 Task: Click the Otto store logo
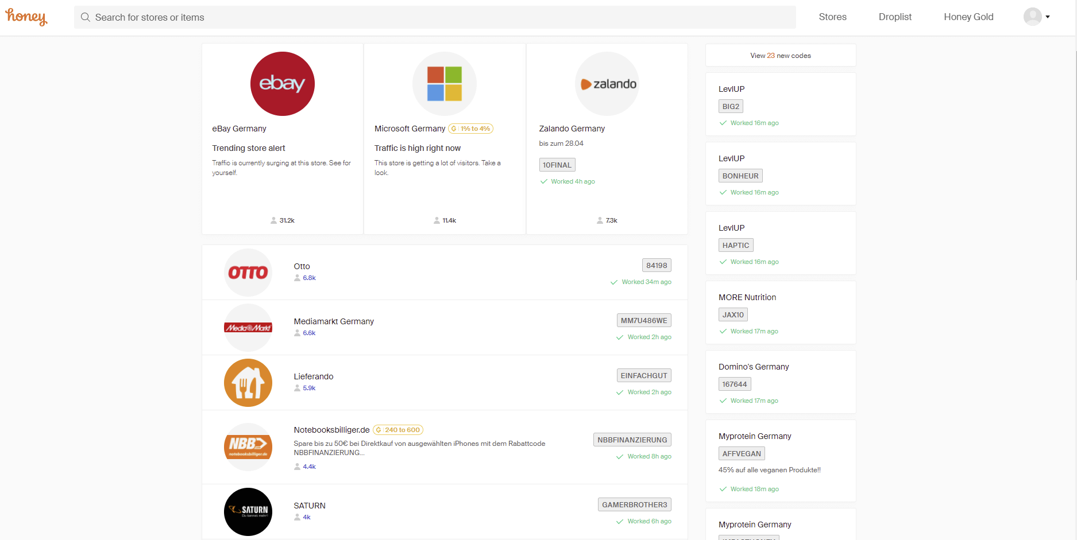click(x=248, y=273)
